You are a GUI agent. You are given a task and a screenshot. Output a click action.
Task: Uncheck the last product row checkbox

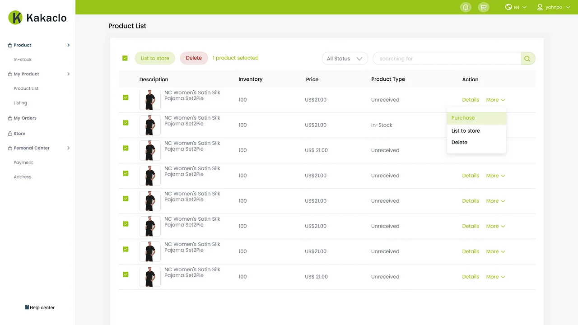tap(125, 274)
